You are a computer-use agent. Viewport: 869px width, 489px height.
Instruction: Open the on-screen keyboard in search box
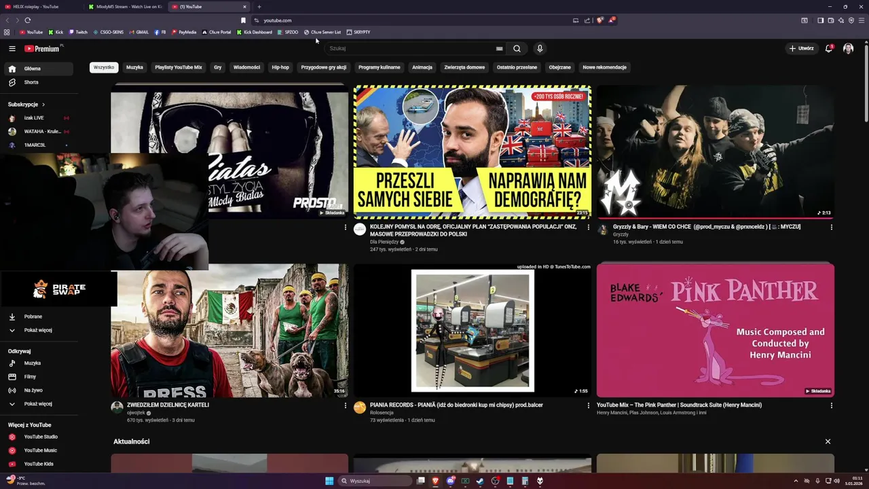499,48
